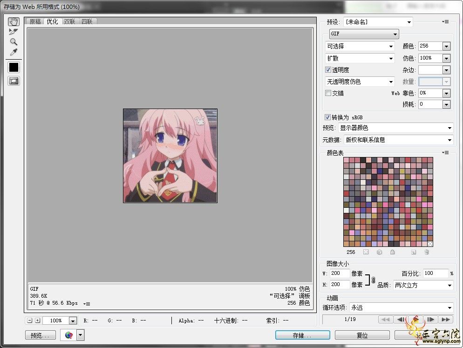
Task: Open the zoom level 100% dropdown
Action: click(73, 321)
